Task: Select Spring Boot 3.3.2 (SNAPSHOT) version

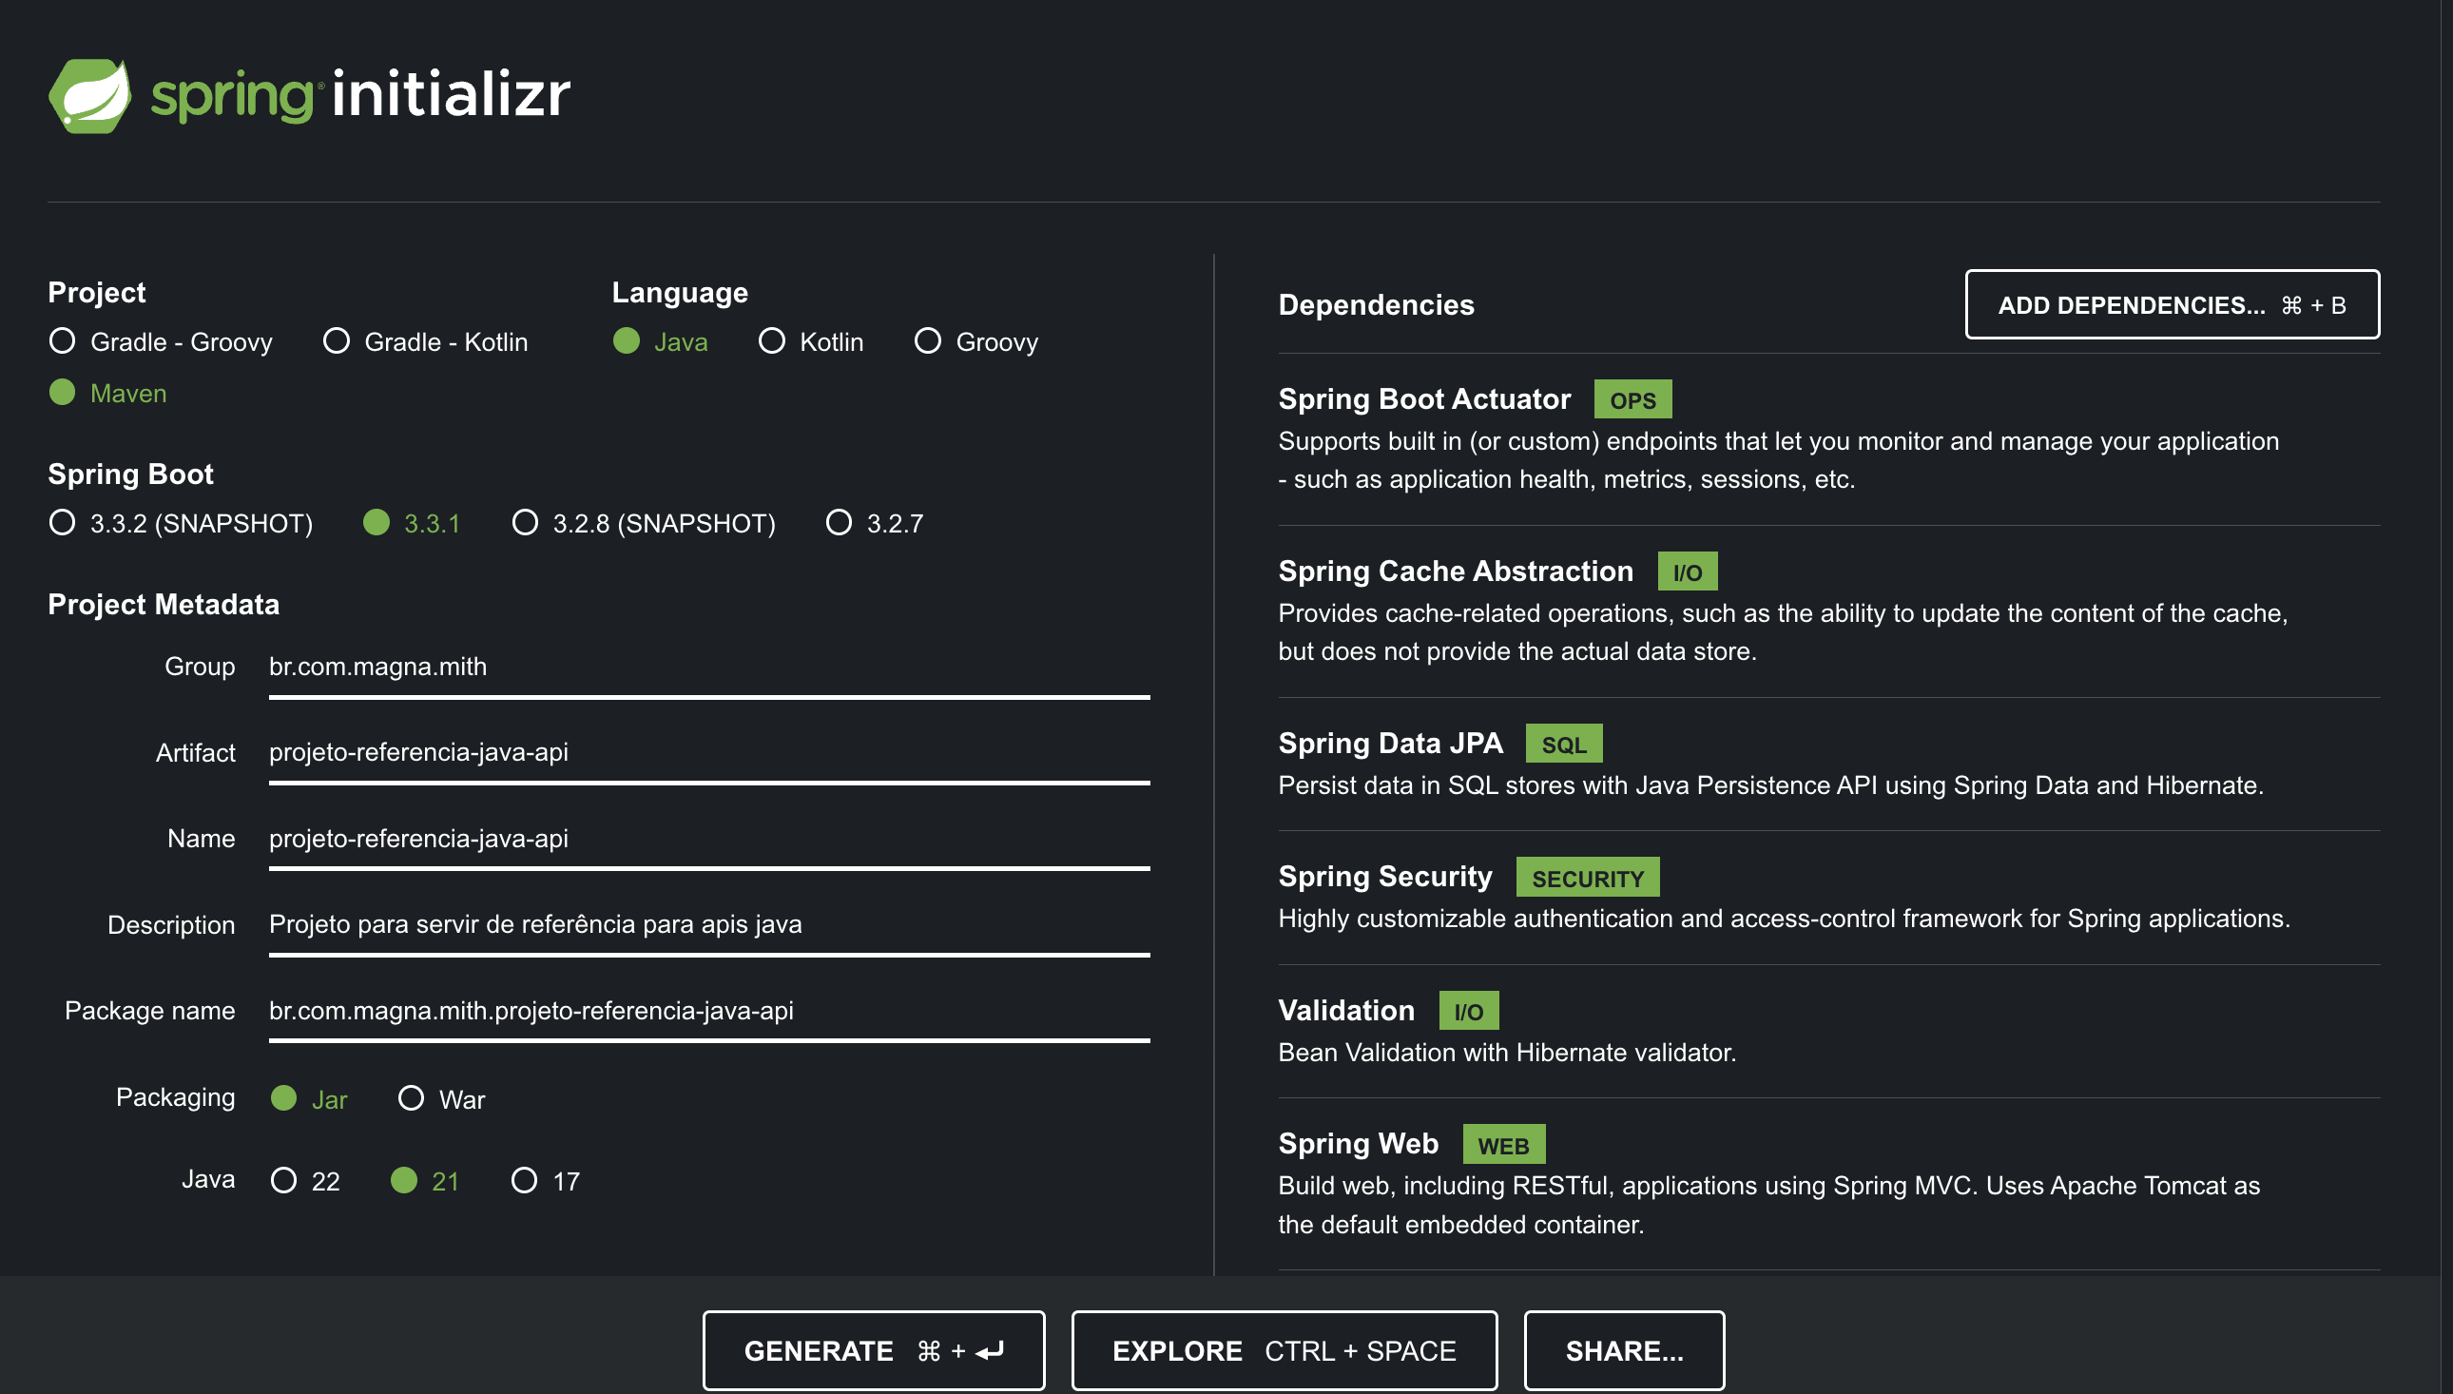Action: click(x=63, y=523)
